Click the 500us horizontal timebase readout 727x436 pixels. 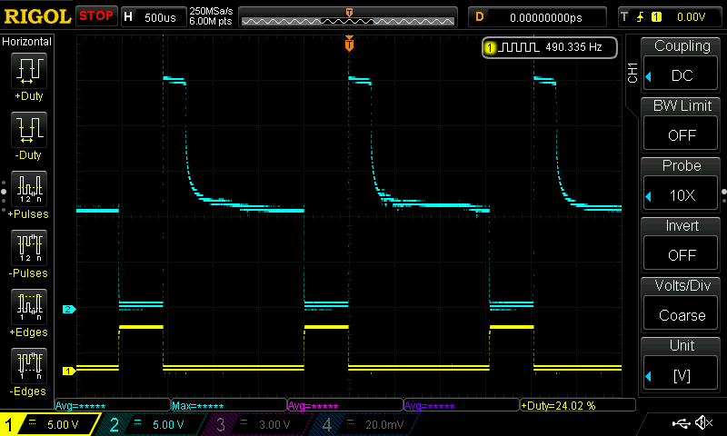(x=153, y=16)
